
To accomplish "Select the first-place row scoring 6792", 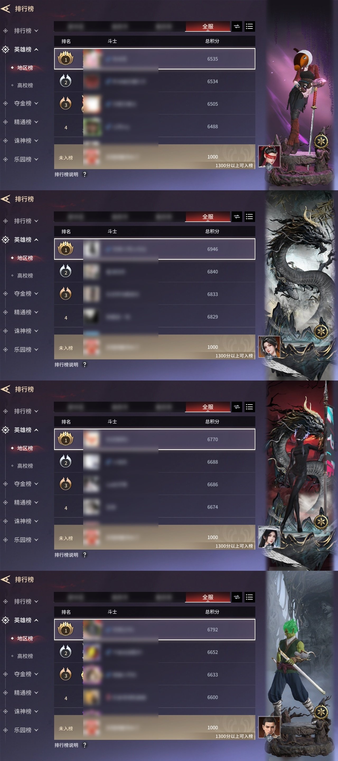I will [155, 629].
